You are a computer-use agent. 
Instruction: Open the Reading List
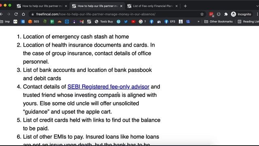tap(248, 21)
